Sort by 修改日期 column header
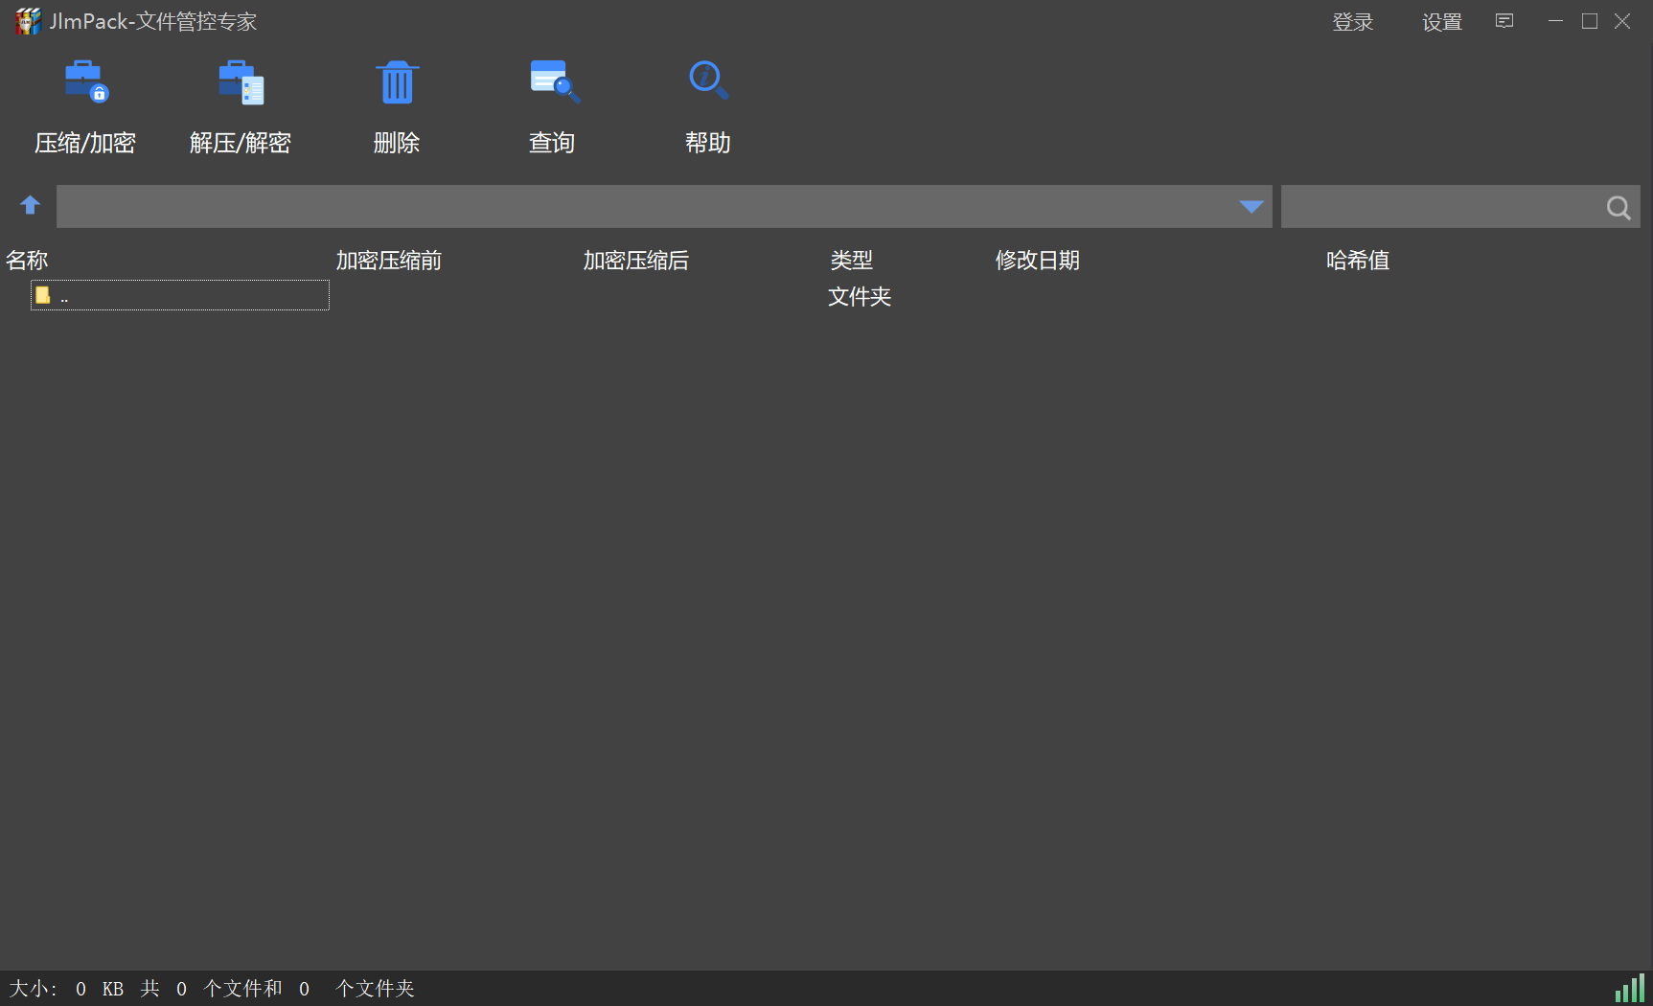 click(x=1038, y=261)
